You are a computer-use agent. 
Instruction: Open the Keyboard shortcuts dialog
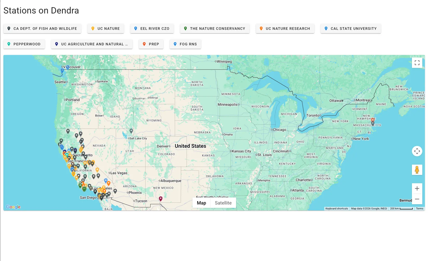tap(337, 209)
